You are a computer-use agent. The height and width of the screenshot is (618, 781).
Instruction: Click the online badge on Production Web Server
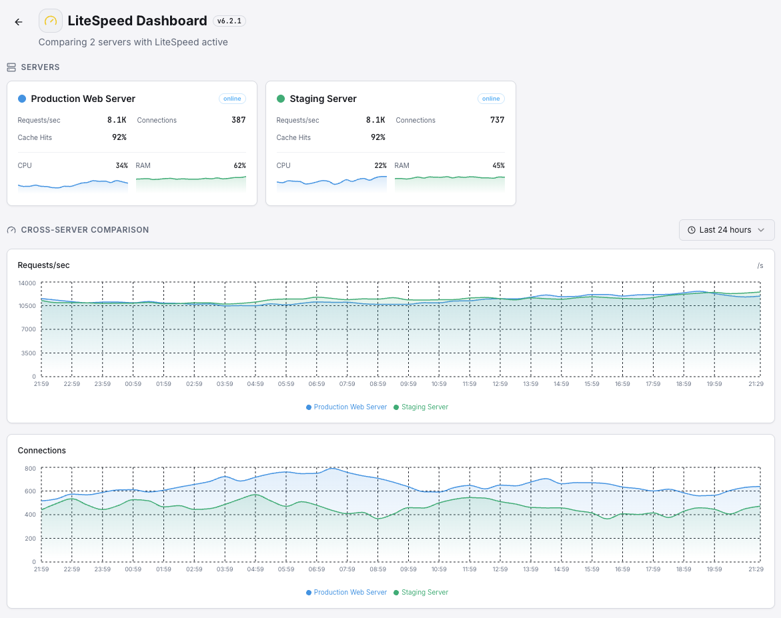pyautogui.click(x=232, y=98)
